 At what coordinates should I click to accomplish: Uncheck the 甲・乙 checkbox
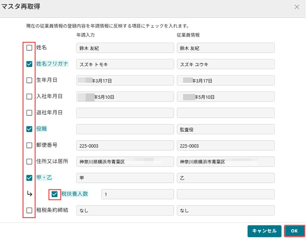coord(29,178)
